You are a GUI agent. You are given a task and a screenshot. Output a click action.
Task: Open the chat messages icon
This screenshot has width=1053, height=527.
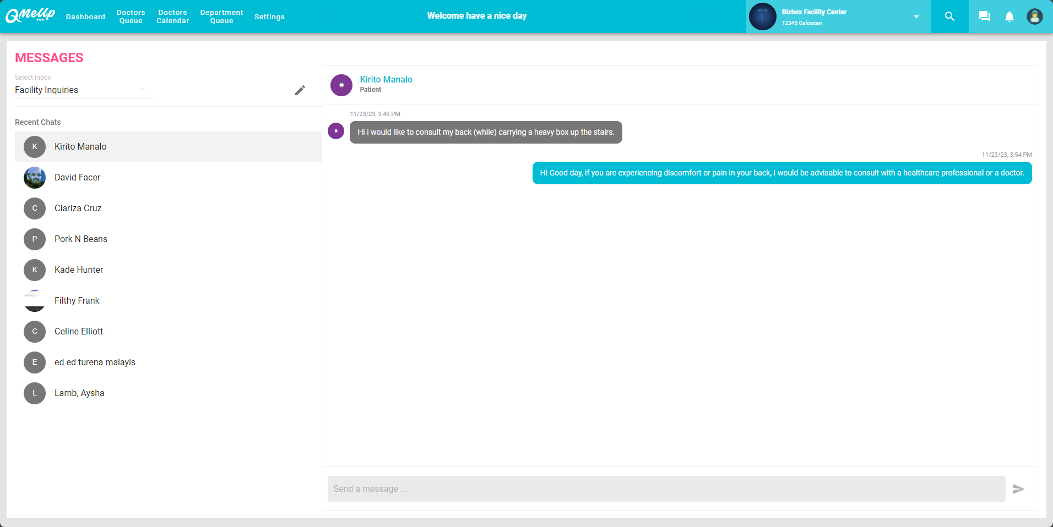pos(984,16)
